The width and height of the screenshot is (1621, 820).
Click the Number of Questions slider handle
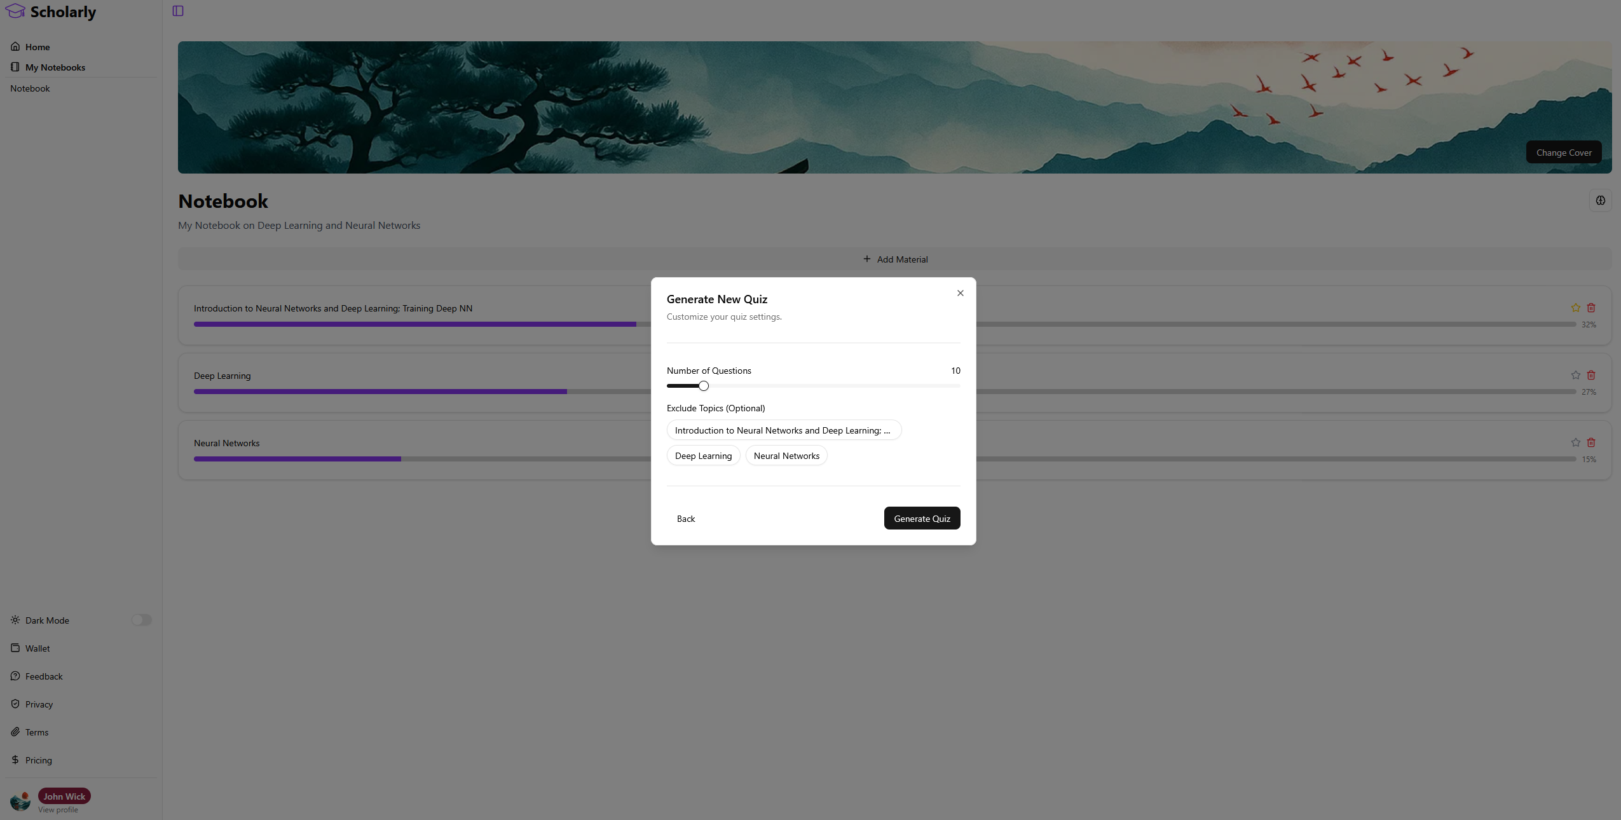coord(703,386)
